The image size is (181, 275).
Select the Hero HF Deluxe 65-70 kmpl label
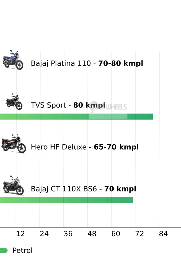(84, 147)
